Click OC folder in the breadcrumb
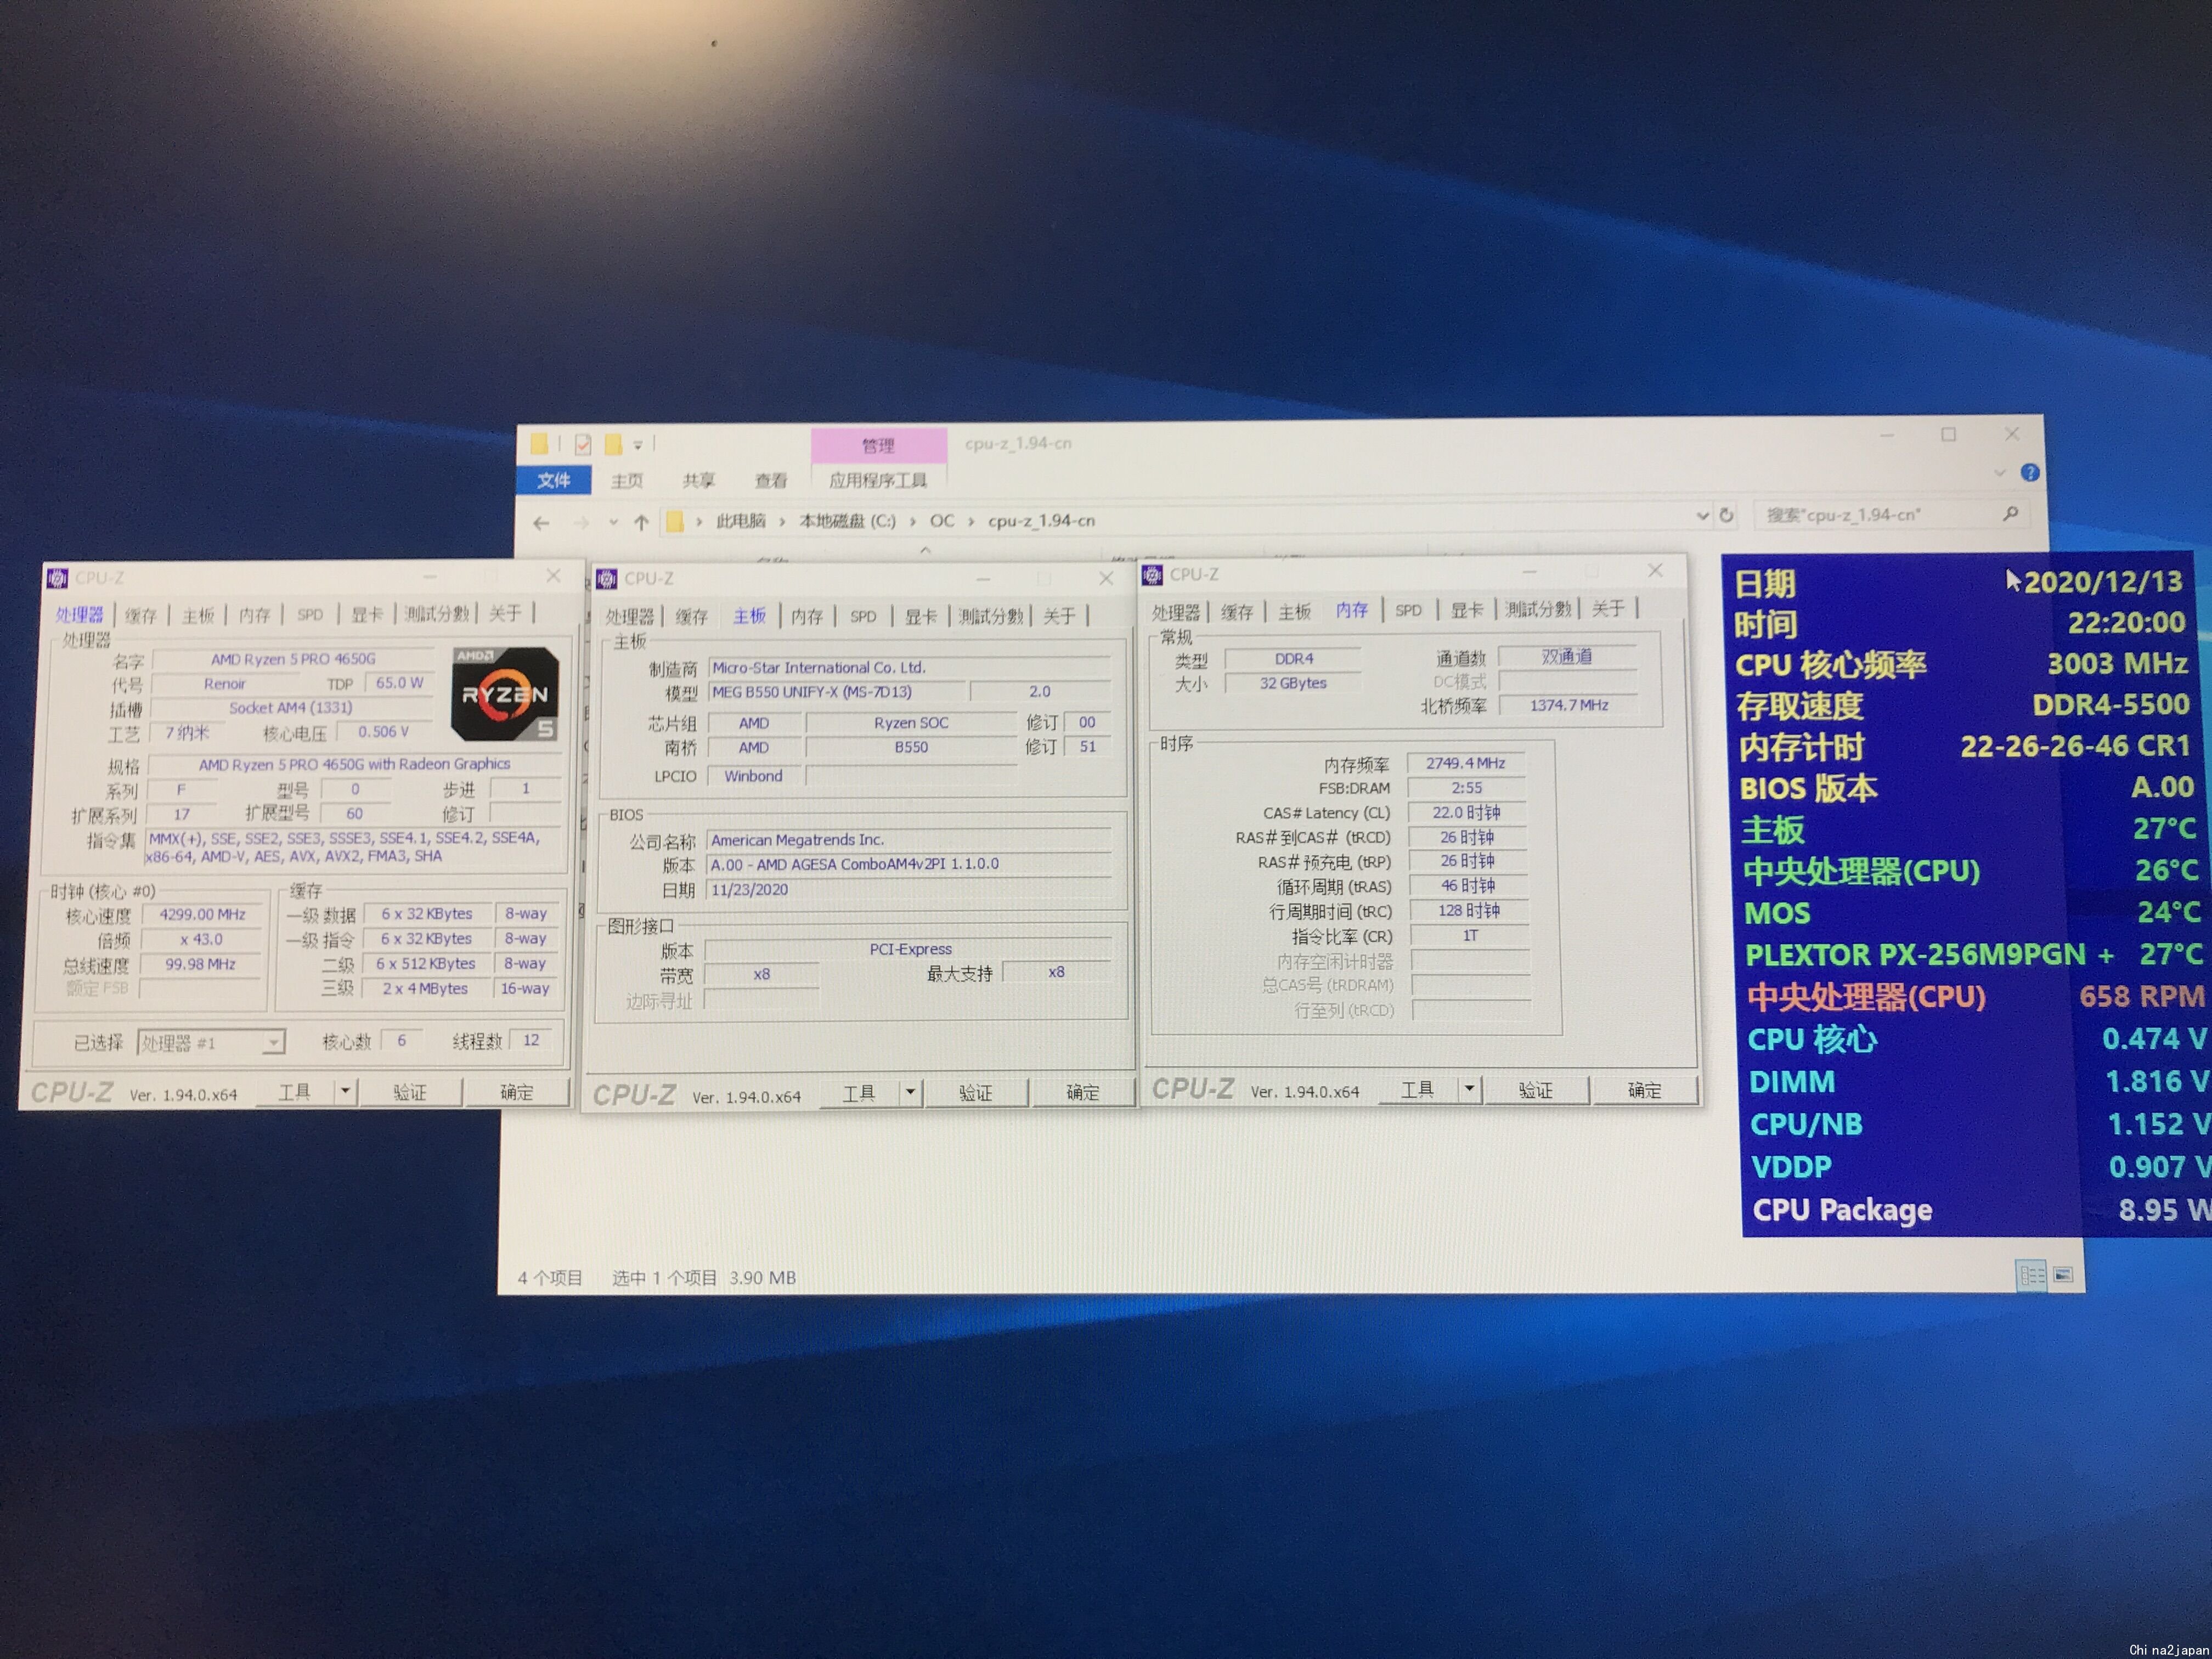This screenshot has height=1659, width=2212. pyautogui.click(x=942, y=521)
